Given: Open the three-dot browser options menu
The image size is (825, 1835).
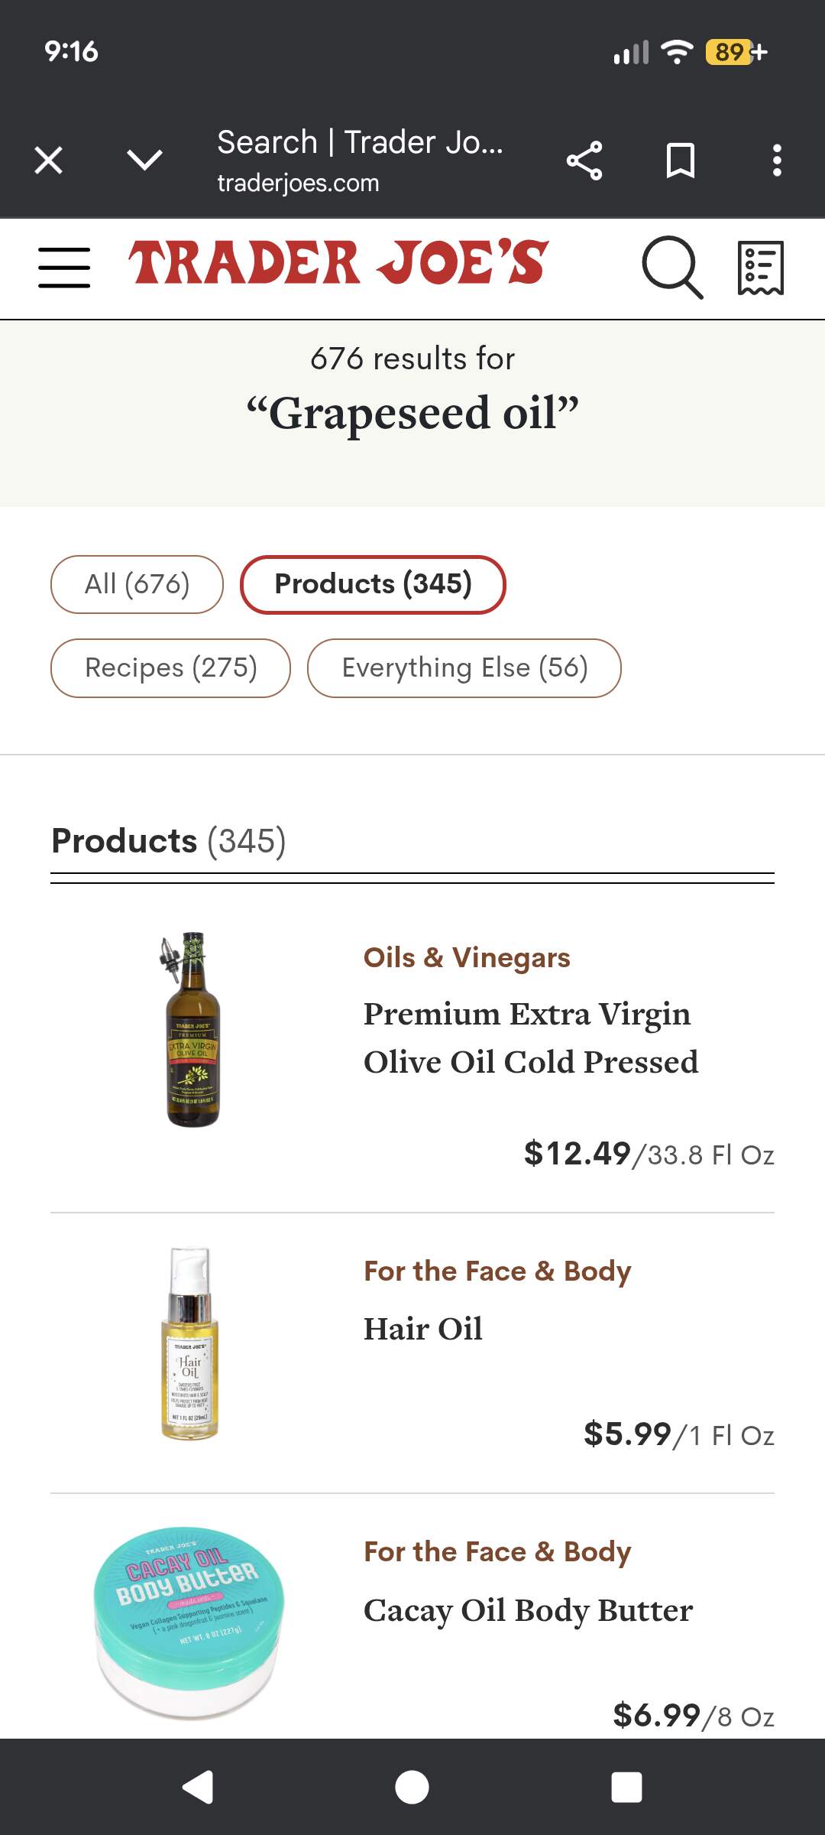Looking at the screenshot, I should point(777,161).
